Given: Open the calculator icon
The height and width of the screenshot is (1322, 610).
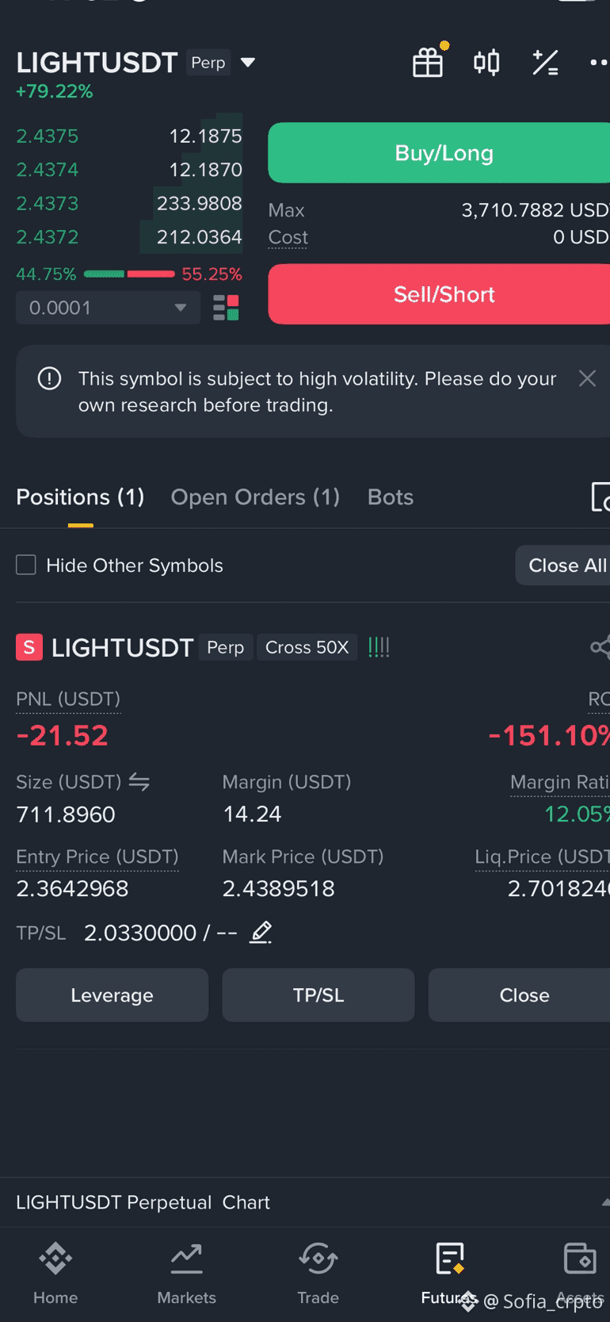Looking at the screenshot, I should [x=545, y=62].
